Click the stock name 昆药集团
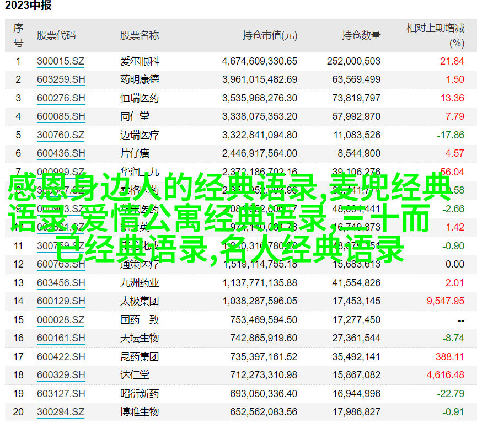 click(140, 356)
